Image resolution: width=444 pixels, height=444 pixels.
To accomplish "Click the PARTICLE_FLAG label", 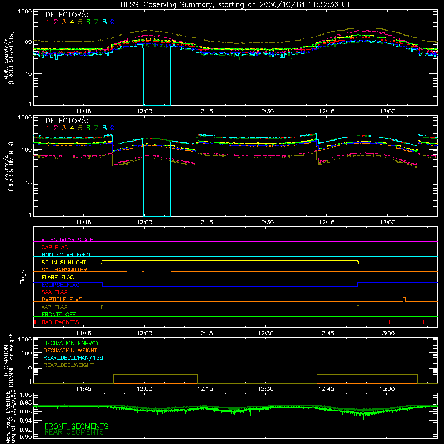I will coord(62,300).
